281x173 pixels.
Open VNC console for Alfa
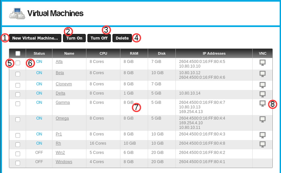coord(262,63)
